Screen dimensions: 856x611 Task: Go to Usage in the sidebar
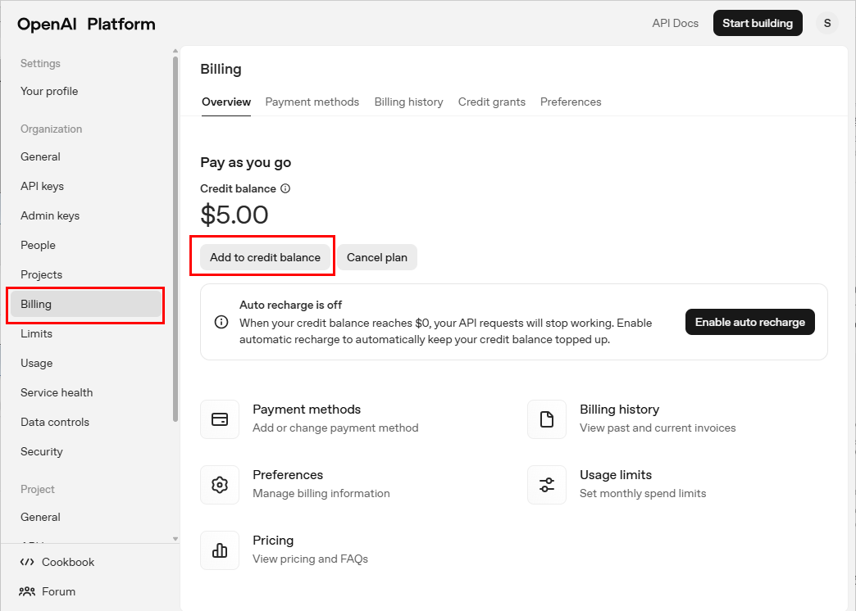(x=36, y=363)
